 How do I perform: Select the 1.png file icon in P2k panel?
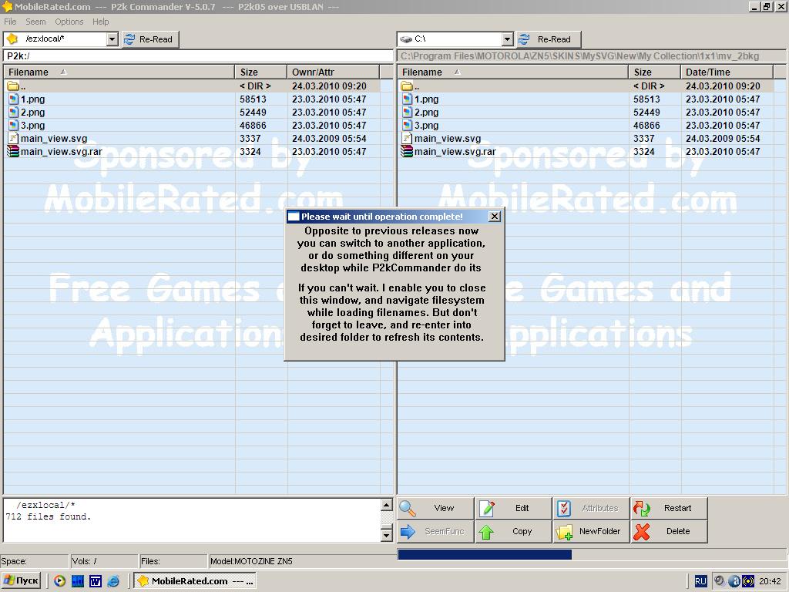[14, 99]
